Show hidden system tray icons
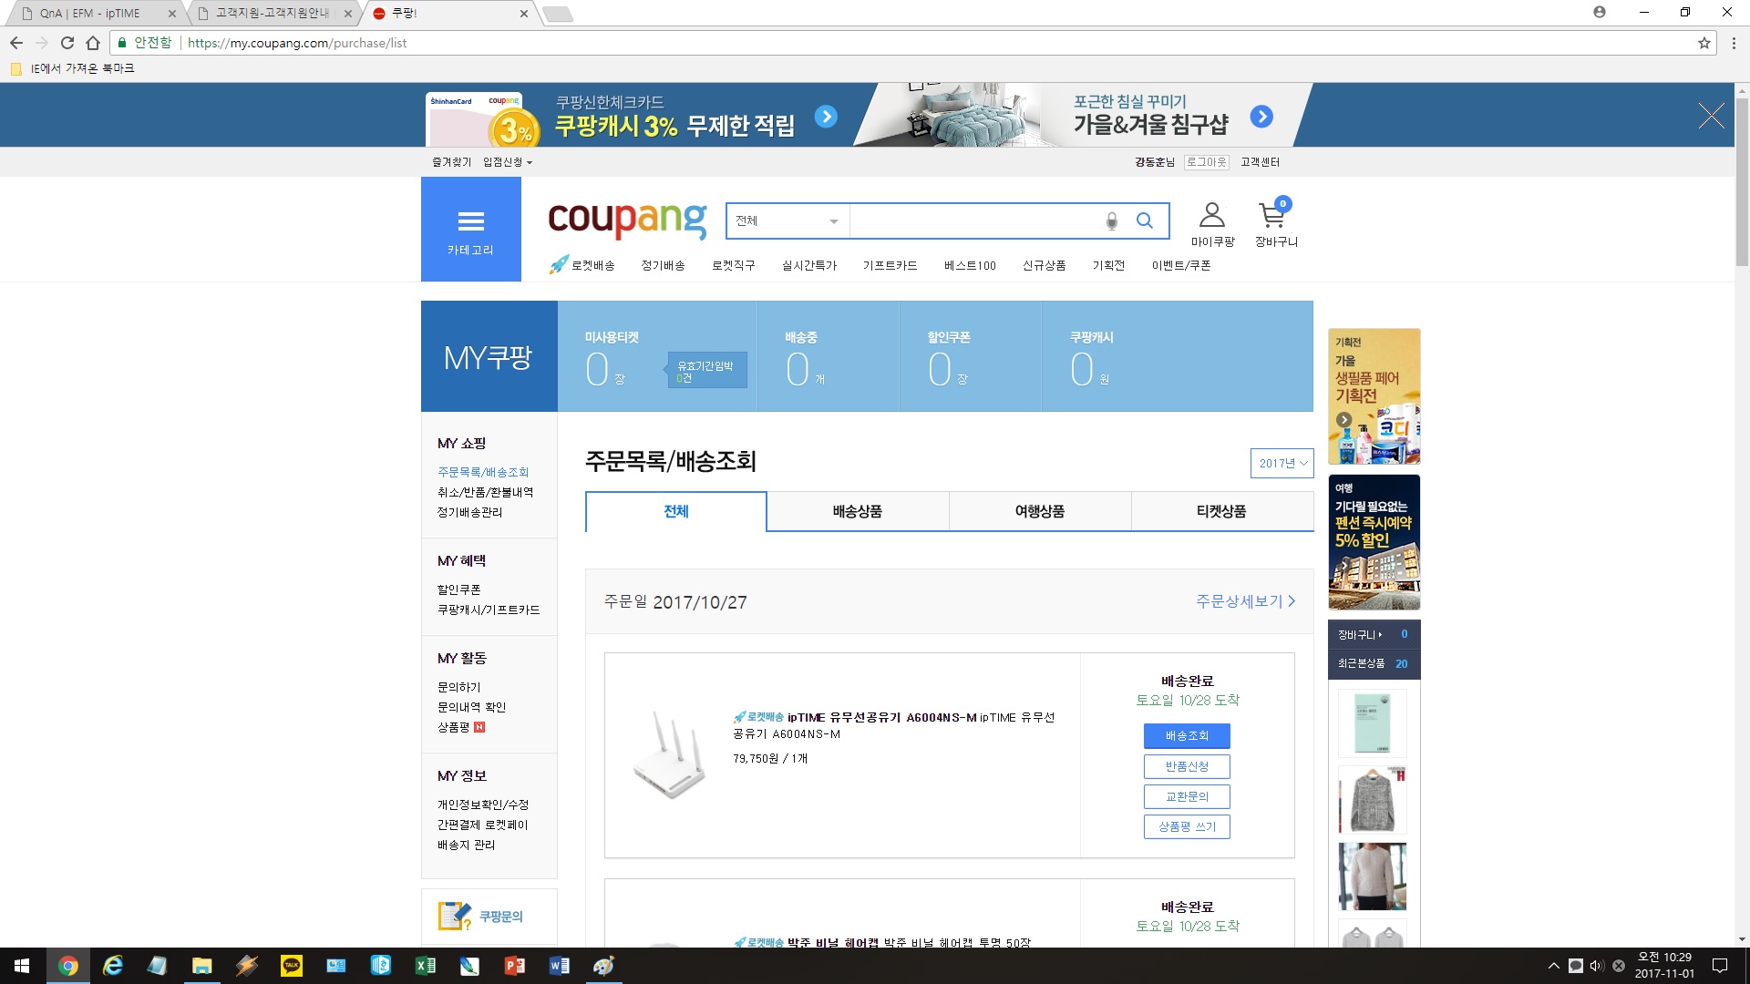 (x=1553, y=966)
